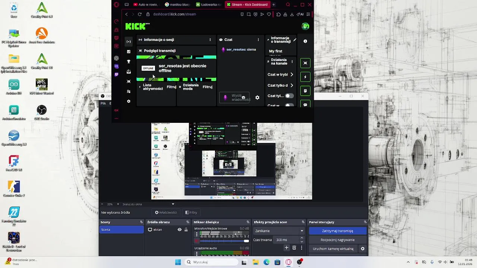This screenshot has width=477, height=268.
Task: Add scene transition with plus icon
Action: [x=287, y=248]
